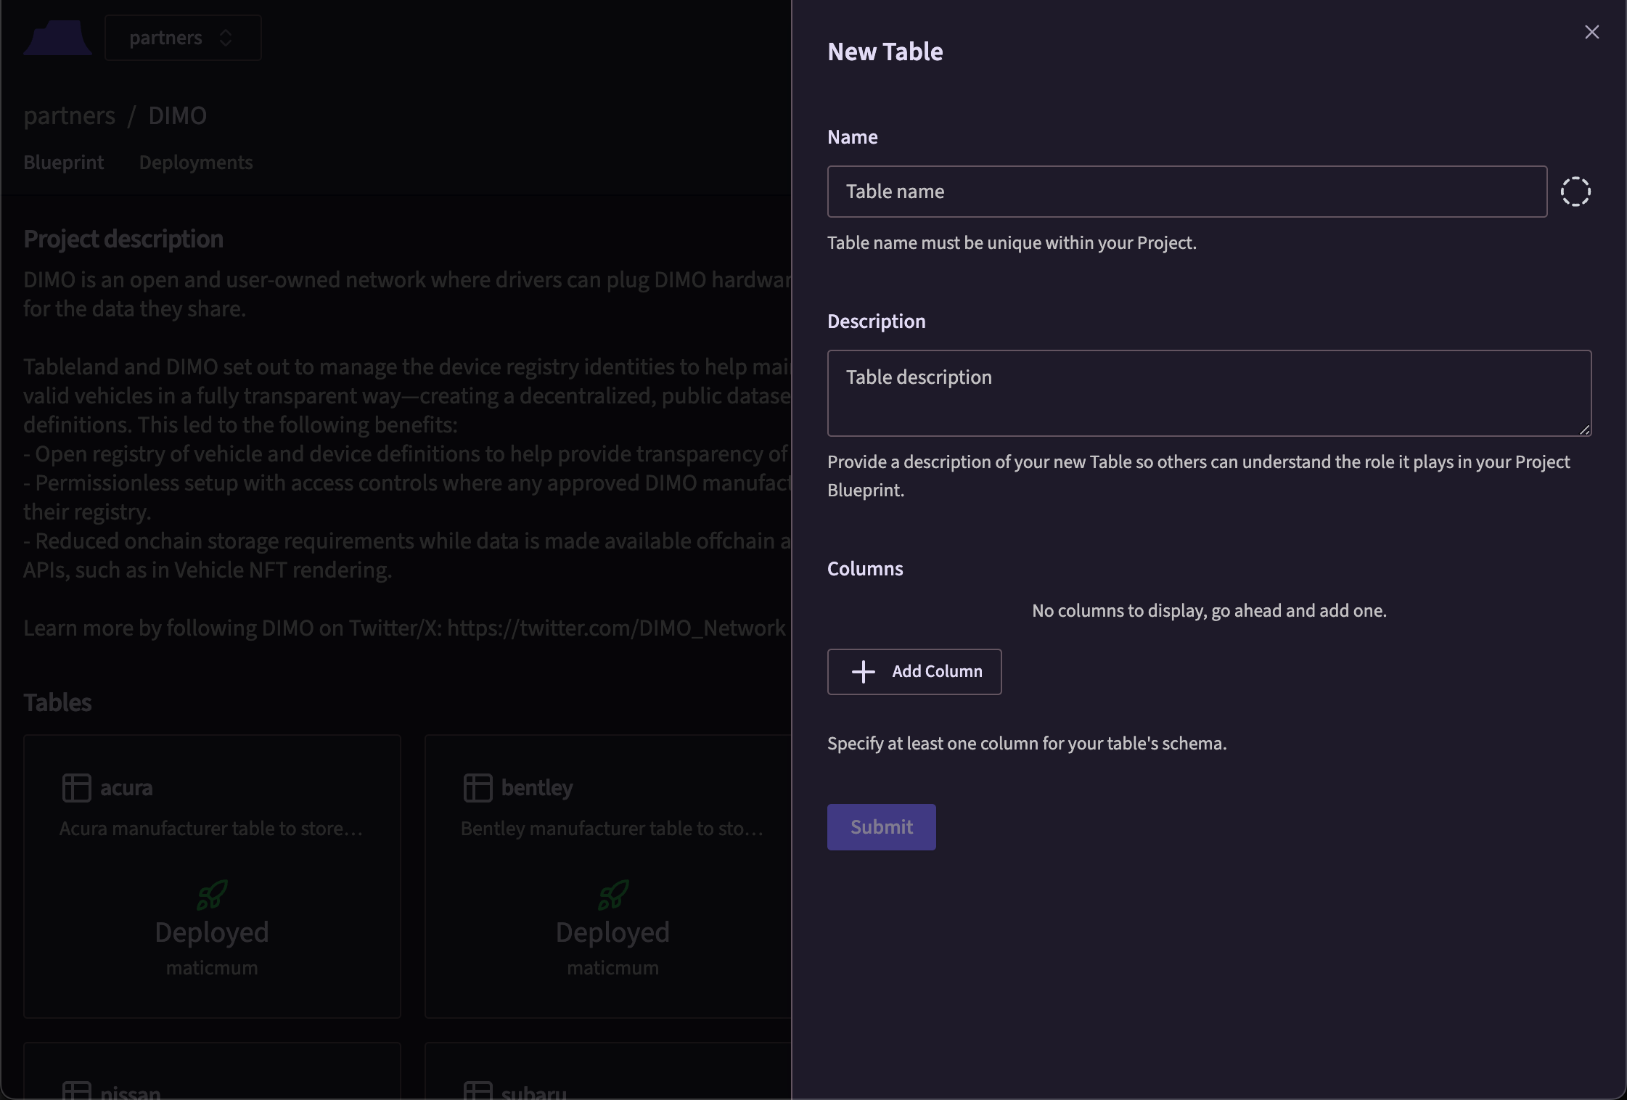Click the bentley deployed rocket icon
Image resolution: width=1627 pixels, height=1100 pixels.
pos(613,895)
